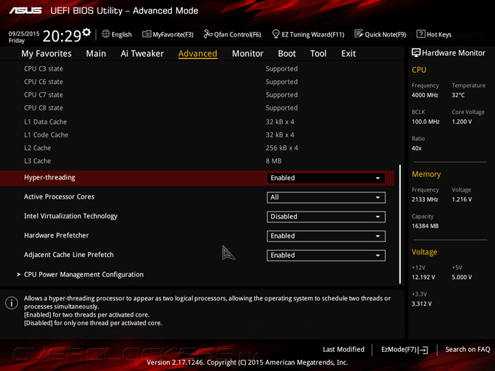This screenshot has height=371, width=495.
Task: Click the ASUS logo
Action: point(25,11)
